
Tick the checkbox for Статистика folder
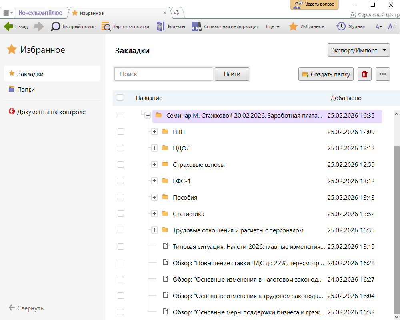[121, 214]
